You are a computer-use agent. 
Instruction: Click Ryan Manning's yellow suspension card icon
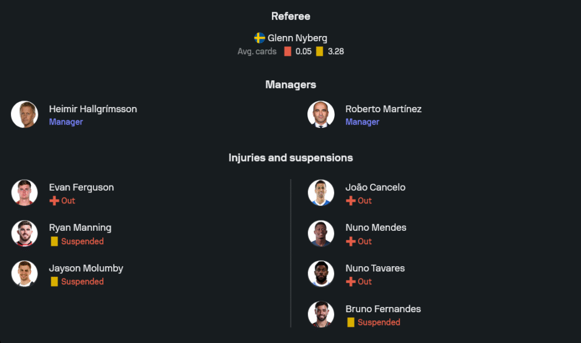54,241
